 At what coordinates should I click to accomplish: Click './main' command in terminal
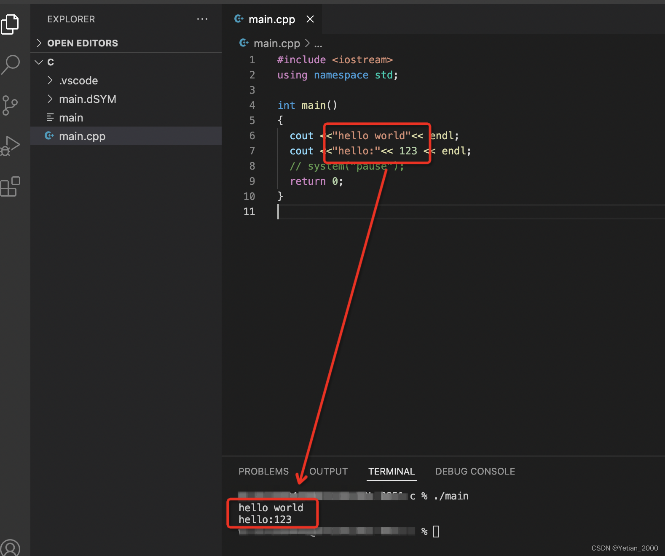[x=451, y=496]
